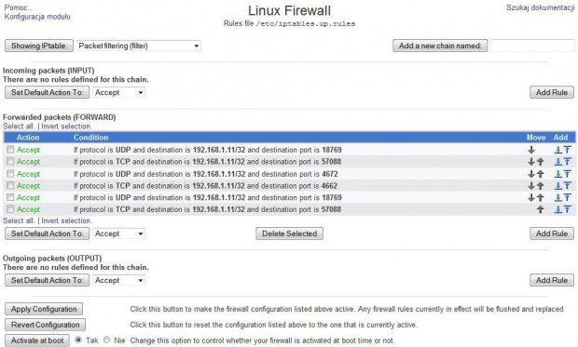Check the first UDP 18769 rule checkbox
Viewport: 578px width, 347px height.
[10, 150]
